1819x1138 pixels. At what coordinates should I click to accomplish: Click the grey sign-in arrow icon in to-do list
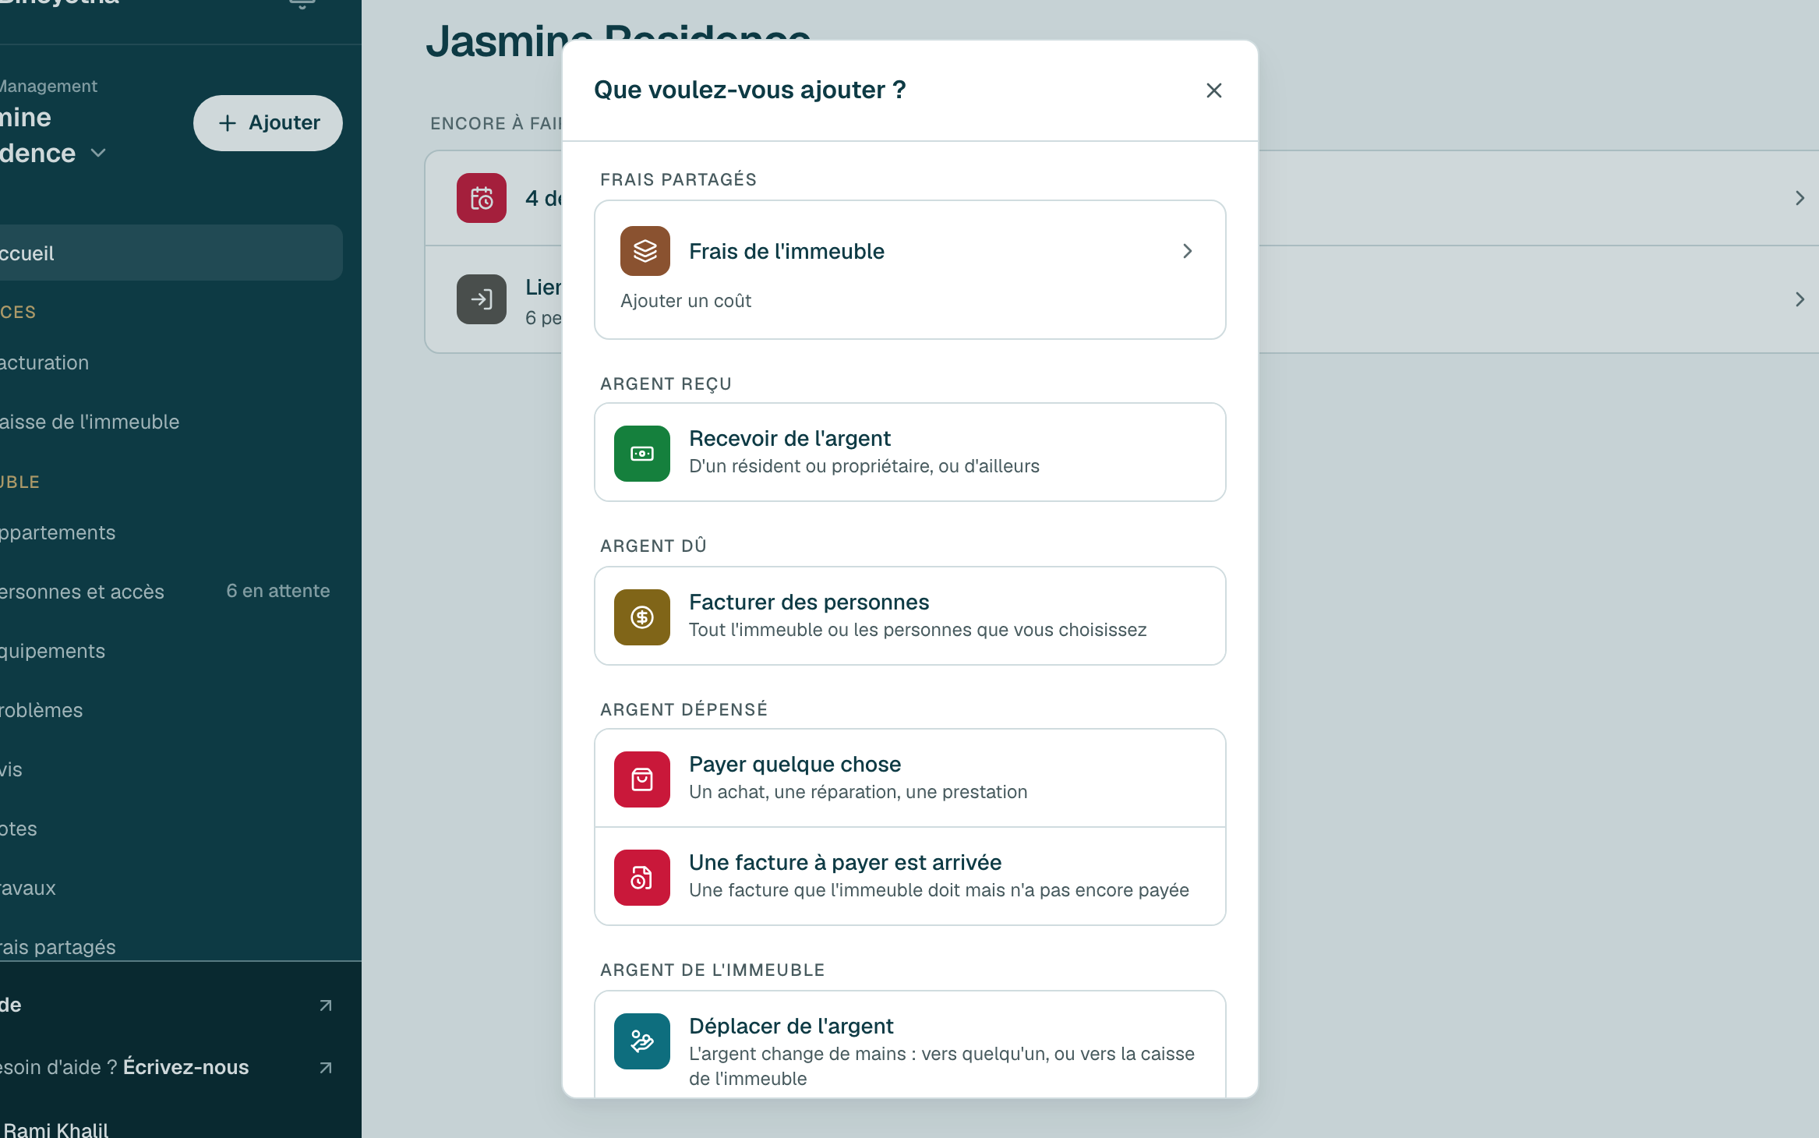coord(482,299)
